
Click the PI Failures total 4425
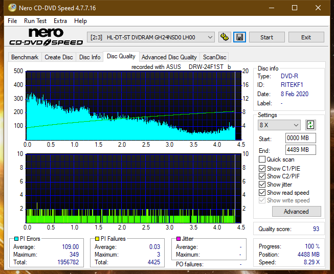pyautogui.click(x=154, y=262)
